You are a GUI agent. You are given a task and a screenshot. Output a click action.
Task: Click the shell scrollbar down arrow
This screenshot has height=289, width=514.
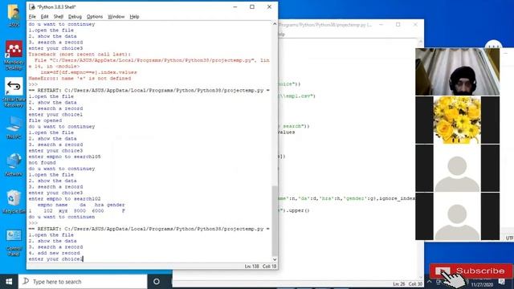(x=275, y=259)
